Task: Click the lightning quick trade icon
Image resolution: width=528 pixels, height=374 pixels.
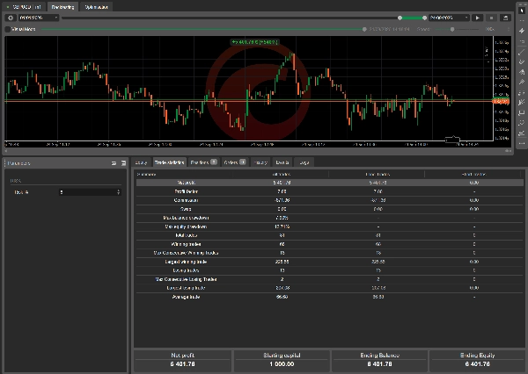Action: pyautogui.click(x=522, y=31)
